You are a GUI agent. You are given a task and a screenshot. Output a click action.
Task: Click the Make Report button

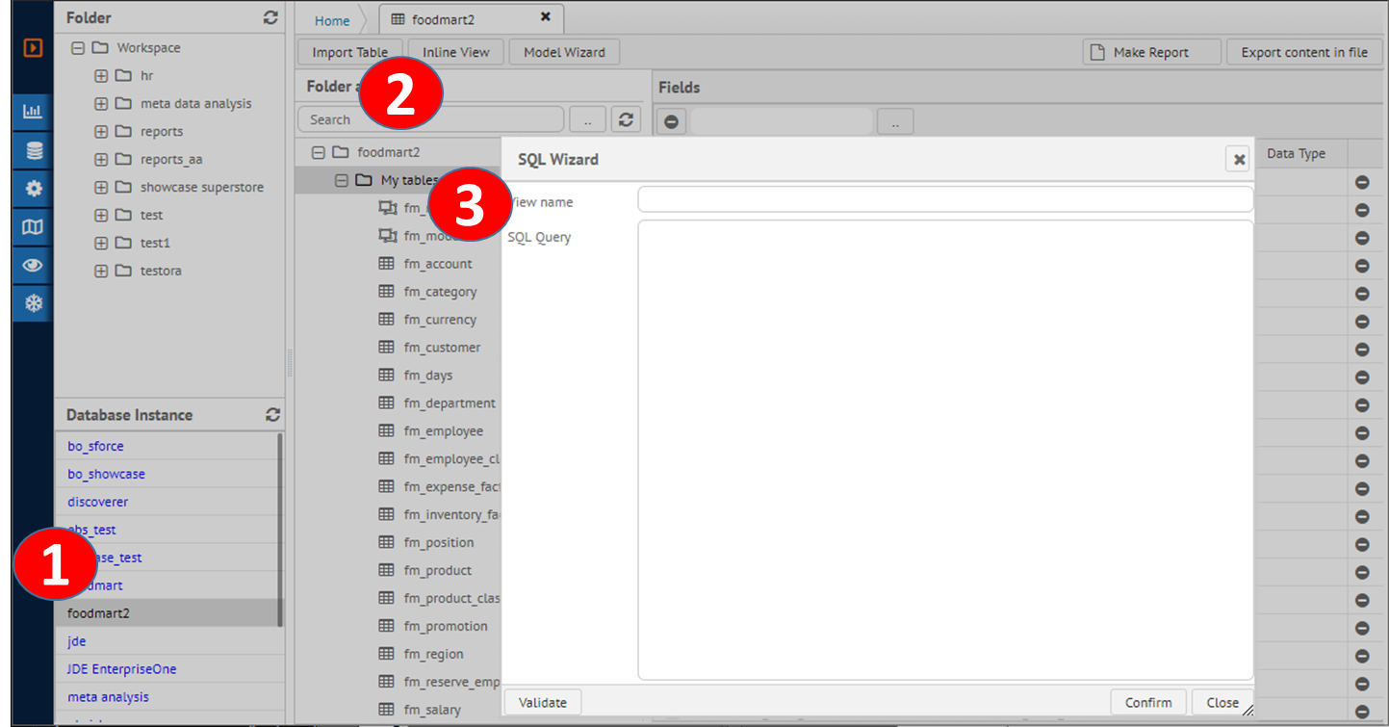pos(1150,53)
